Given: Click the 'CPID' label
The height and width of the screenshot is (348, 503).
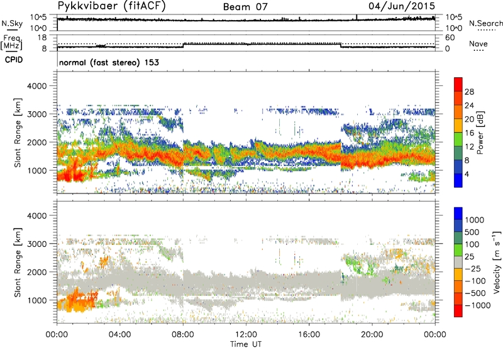Looking at the screenshot, I should pos(14,60).
